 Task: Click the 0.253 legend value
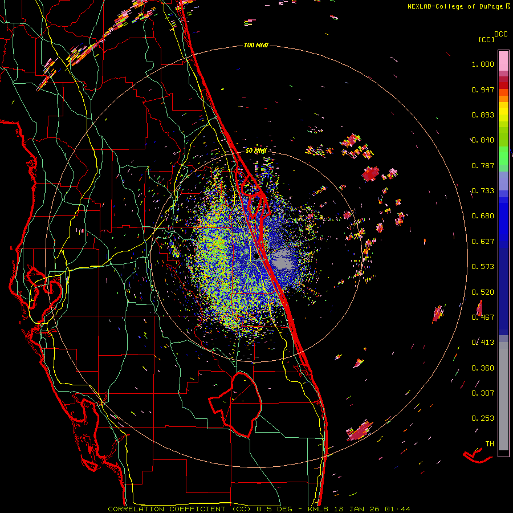pyautogui.click(x=483, y=418)
